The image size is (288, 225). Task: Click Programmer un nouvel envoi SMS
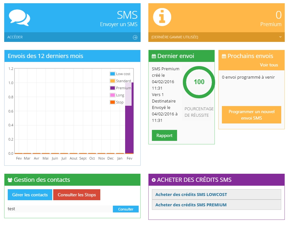[x=252, y=115]
